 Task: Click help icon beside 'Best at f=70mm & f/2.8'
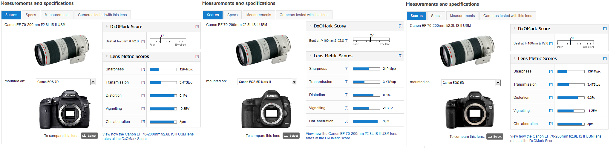pos(143,41)
